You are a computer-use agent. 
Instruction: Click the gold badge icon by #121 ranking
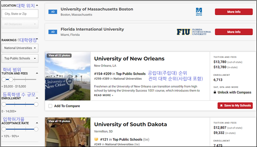[96, 139]
